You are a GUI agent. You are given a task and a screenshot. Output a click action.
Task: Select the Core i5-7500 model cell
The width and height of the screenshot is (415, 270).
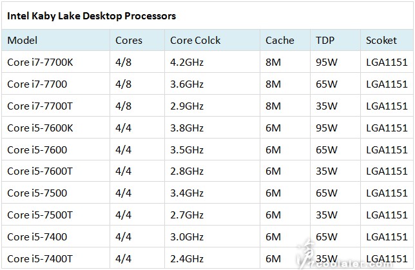point(37,193)
